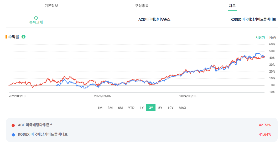The width and height of the screenshot is (280, 143).
Task: Choose the YTD period button
Action: [131, 108]
